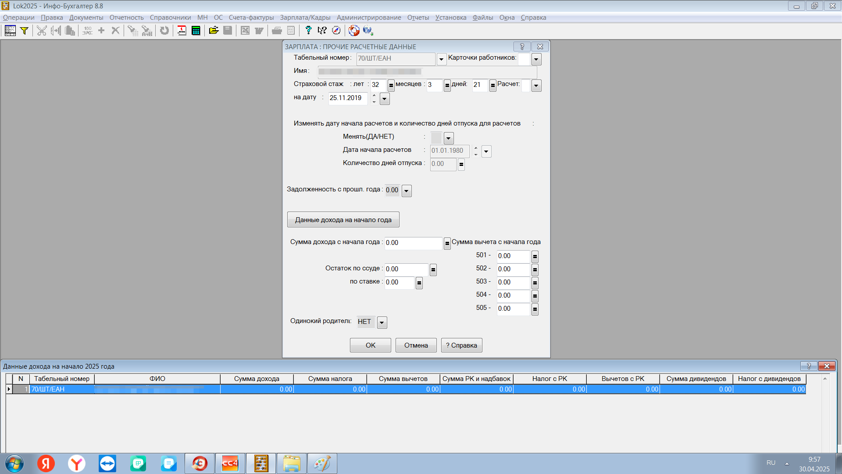Click the Отмена button

coord(416,345)
